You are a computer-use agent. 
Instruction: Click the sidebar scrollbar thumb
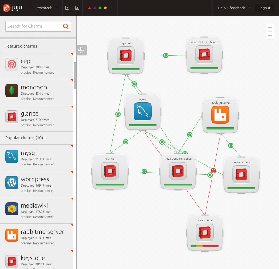[75, 75]
